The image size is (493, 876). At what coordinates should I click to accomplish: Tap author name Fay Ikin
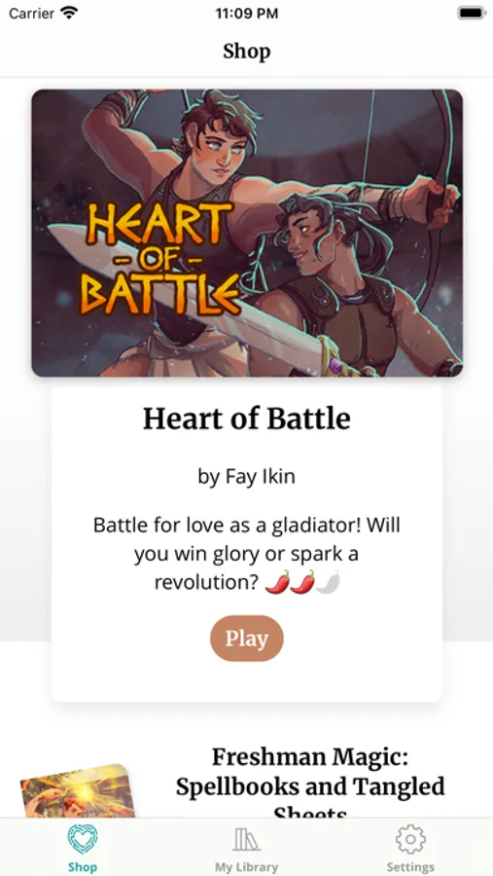[x=260, y=477]
